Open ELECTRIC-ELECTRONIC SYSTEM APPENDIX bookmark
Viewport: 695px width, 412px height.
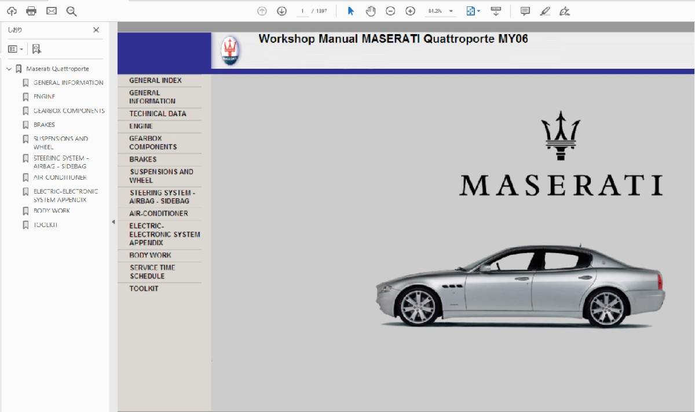tap(65, 195)
